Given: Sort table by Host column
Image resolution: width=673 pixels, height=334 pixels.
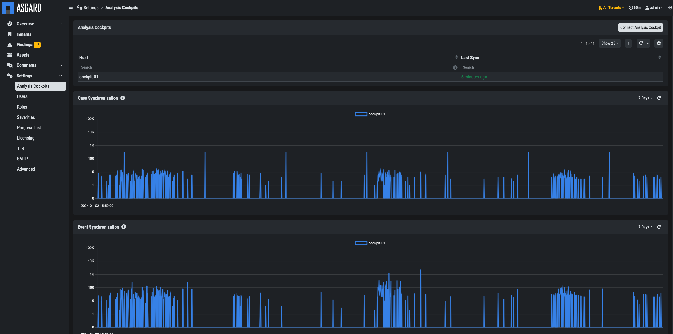Looking at the screenshot, I should point(456,57).
